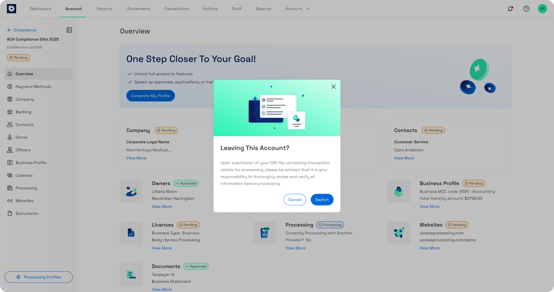Open Banking section via its icon
Screen dimensions: 554x292
click(10, 112)
